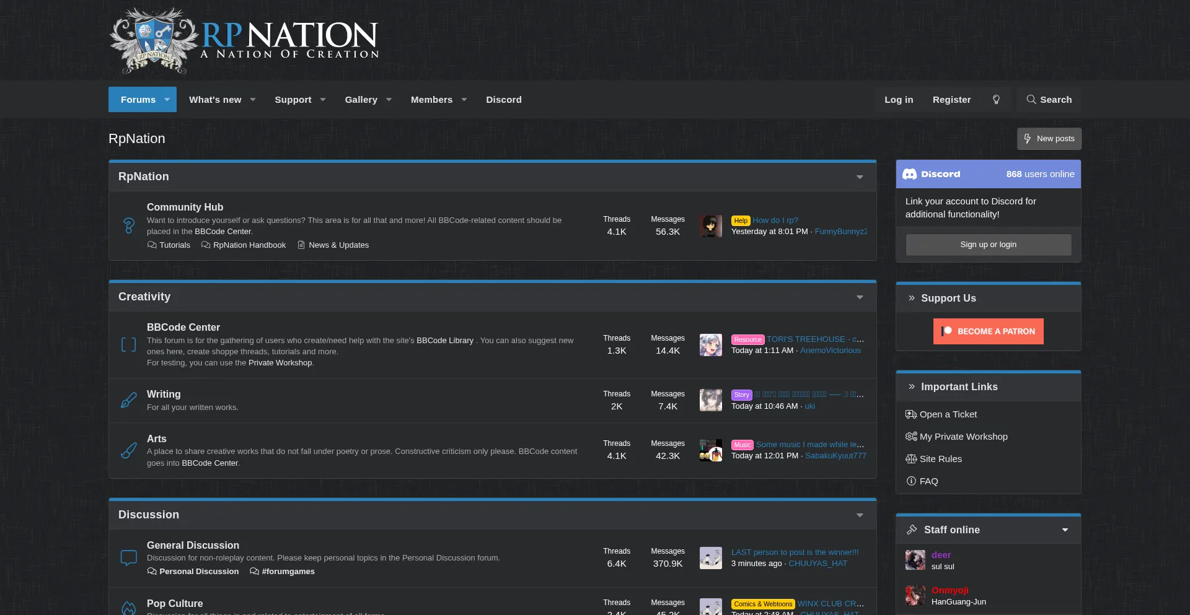
Task: Select the Members navigation tab
Action: click(431, 100)
